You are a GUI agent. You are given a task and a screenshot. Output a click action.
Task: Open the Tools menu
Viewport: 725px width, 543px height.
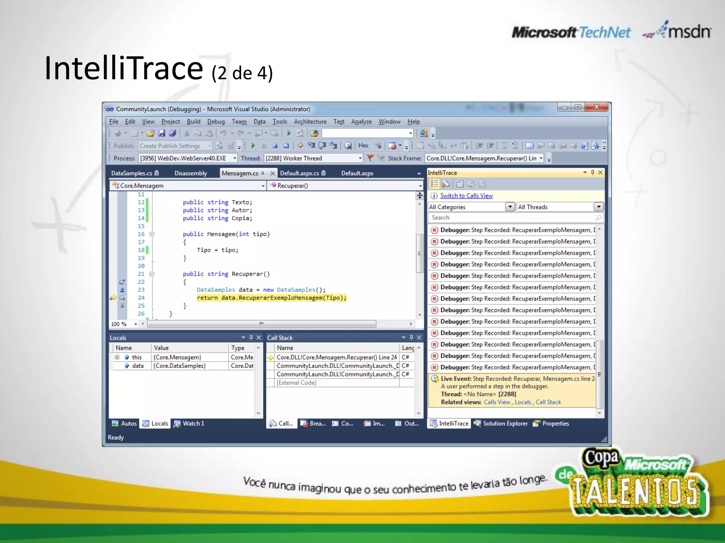280,122
